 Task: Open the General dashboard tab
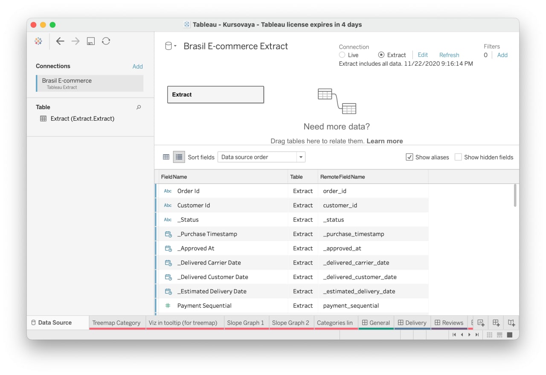pyautogui.click(x=376, y=323)
